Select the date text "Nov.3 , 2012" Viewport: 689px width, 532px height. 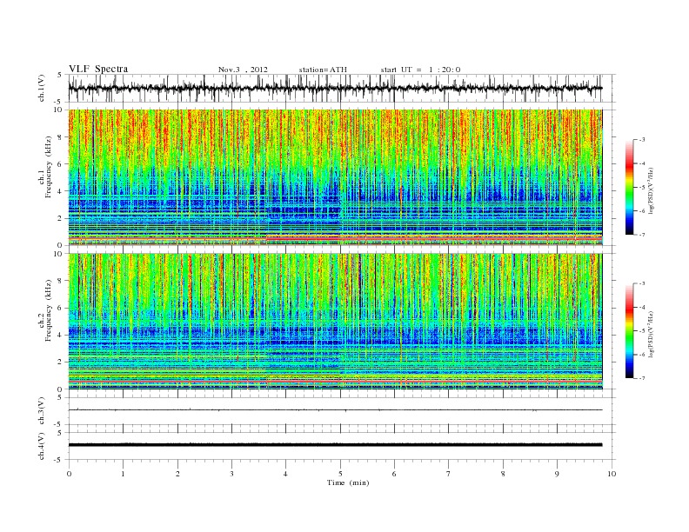pyautogui.click(x=243, y=70)
